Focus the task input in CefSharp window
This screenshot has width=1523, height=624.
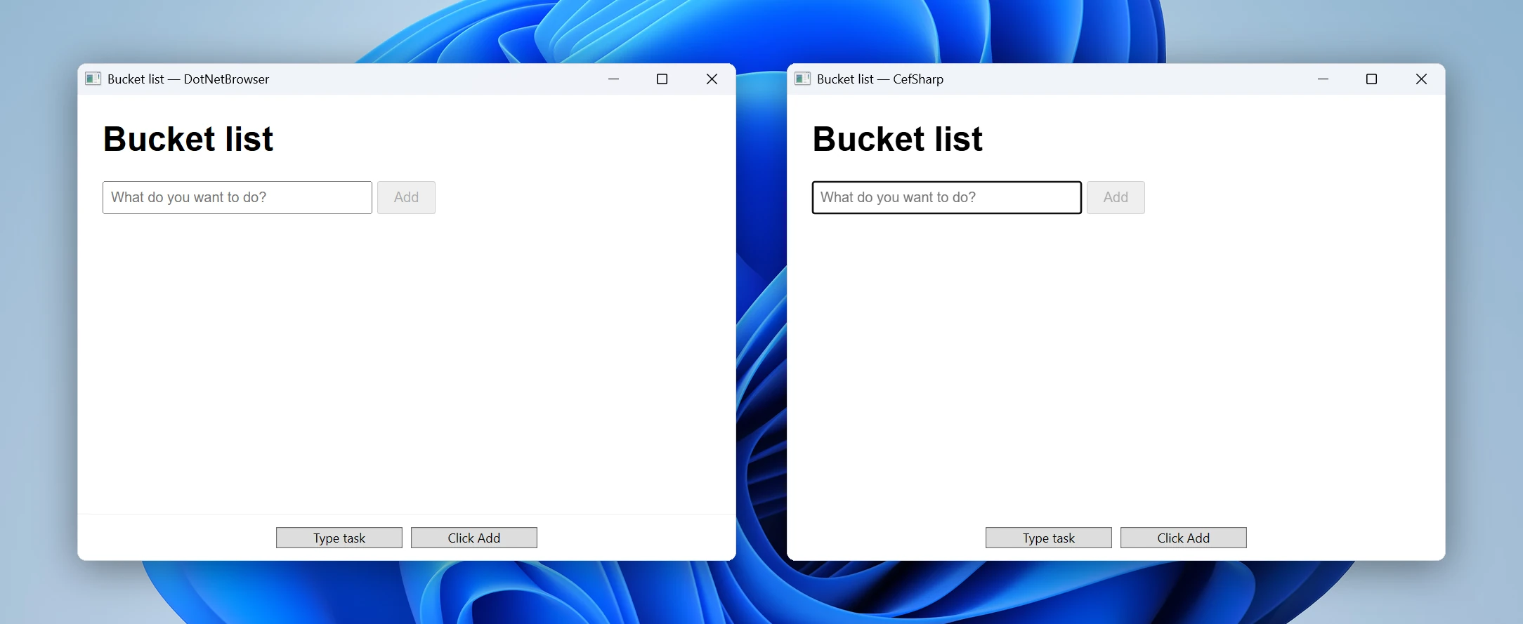(x=947, y=197)
